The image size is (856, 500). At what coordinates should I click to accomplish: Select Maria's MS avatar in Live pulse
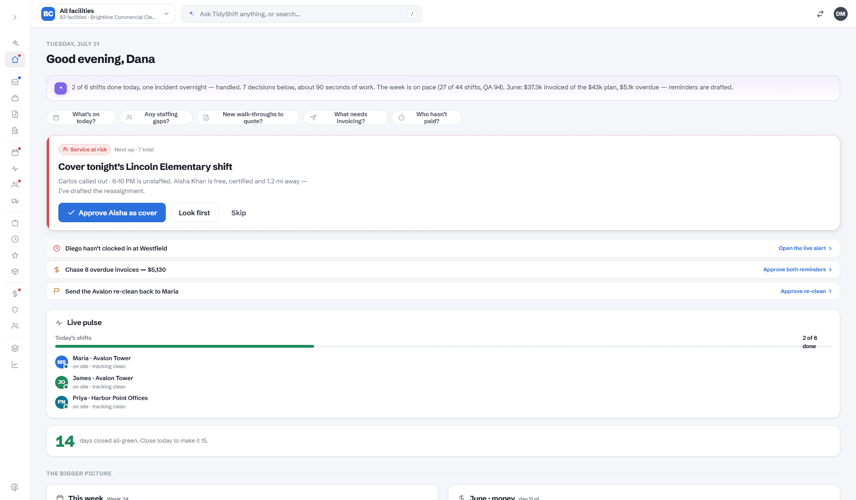coord(62,362)
